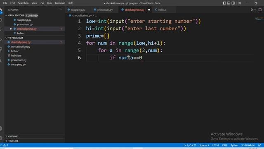This screenshot has width=264, height=149.
Task: Open the File menu
Action: pos(5,3)
